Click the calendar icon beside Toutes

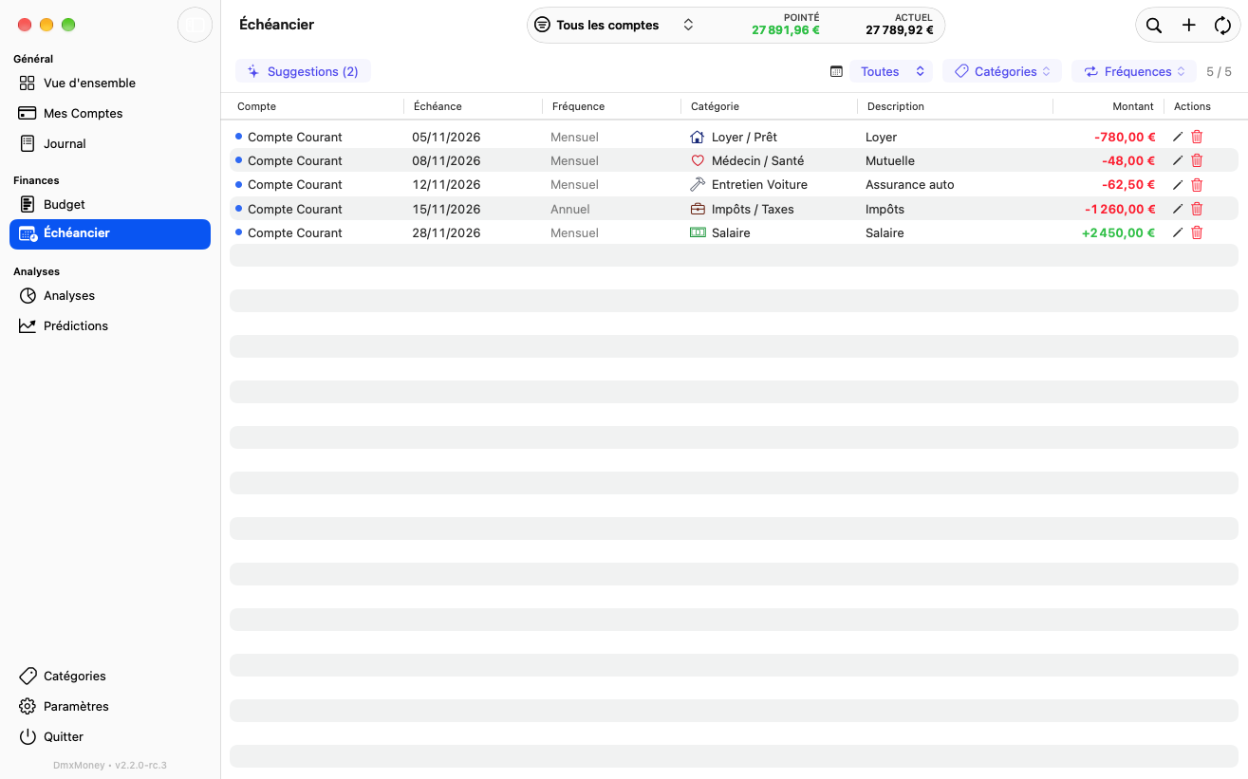[836, 71]
